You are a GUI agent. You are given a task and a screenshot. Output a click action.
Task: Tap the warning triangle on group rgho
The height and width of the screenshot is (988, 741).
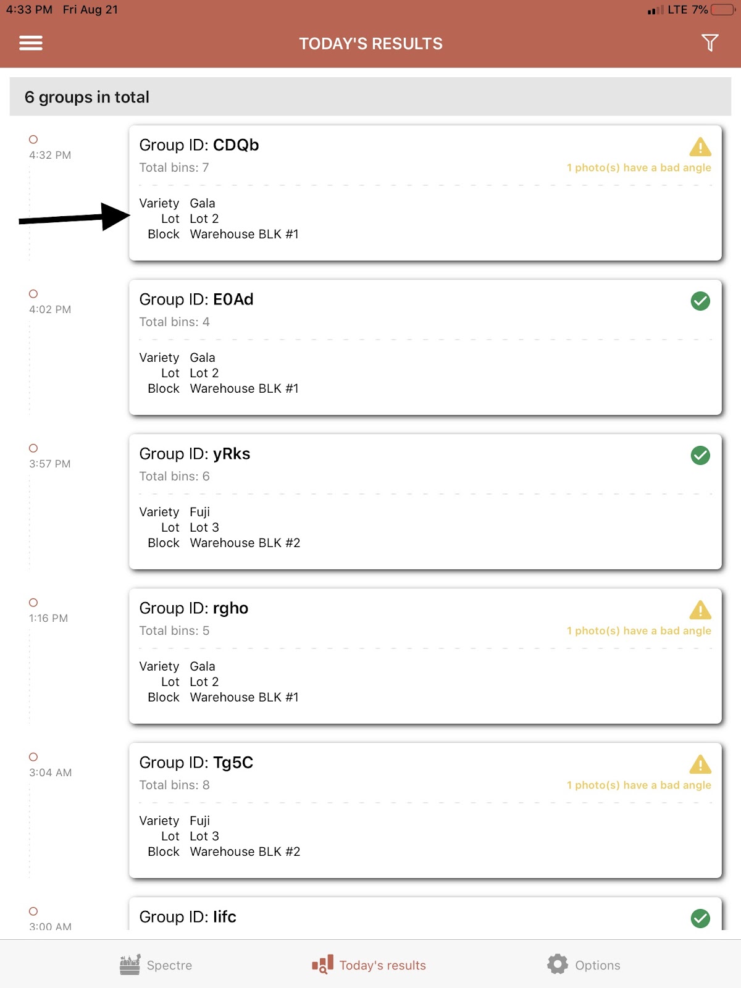700,610
